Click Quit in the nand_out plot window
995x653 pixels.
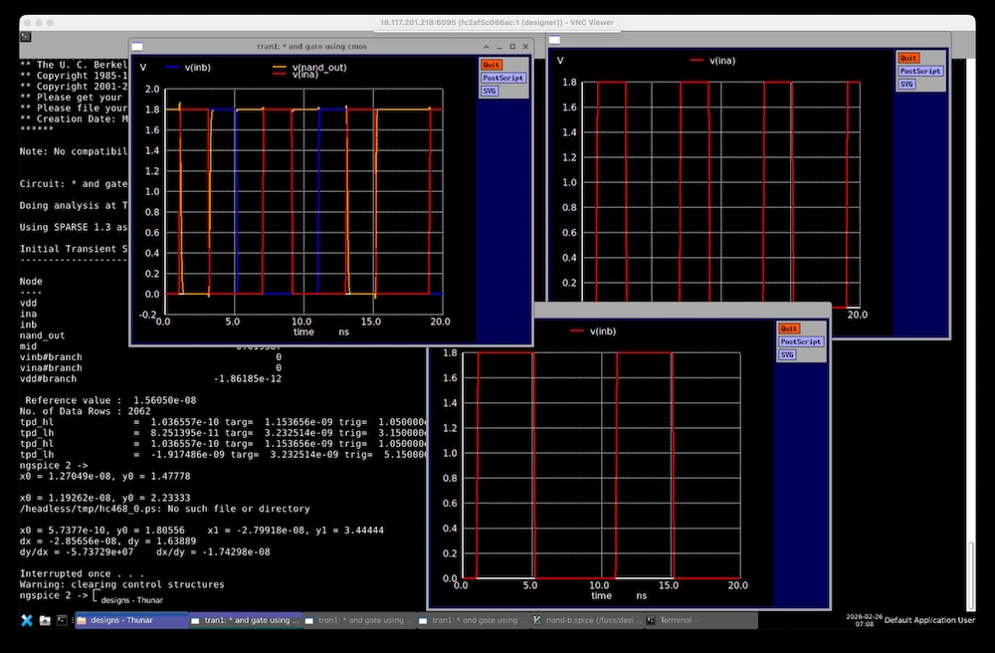click(x=491, y=65)
